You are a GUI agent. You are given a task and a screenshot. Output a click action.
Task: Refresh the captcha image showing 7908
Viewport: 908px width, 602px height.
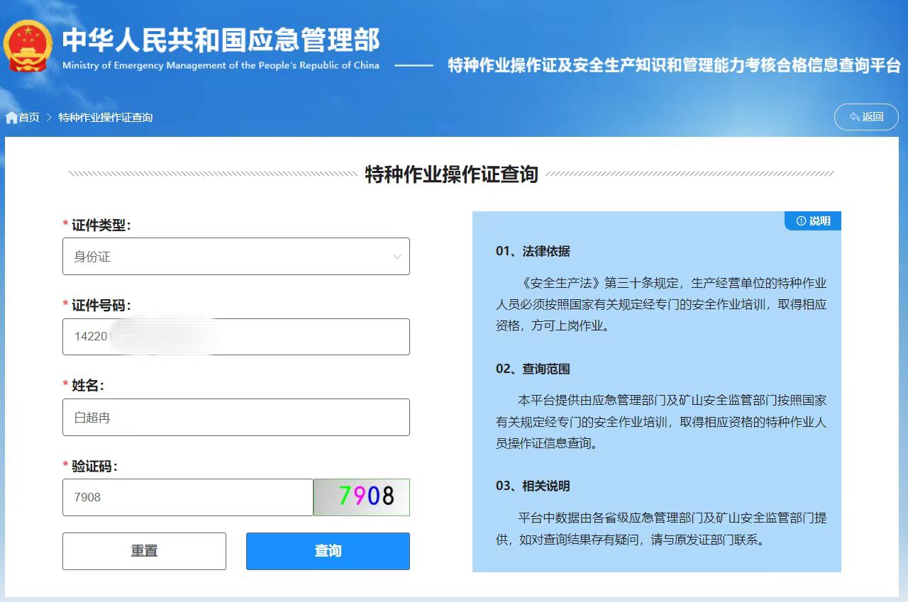point(362,497)
